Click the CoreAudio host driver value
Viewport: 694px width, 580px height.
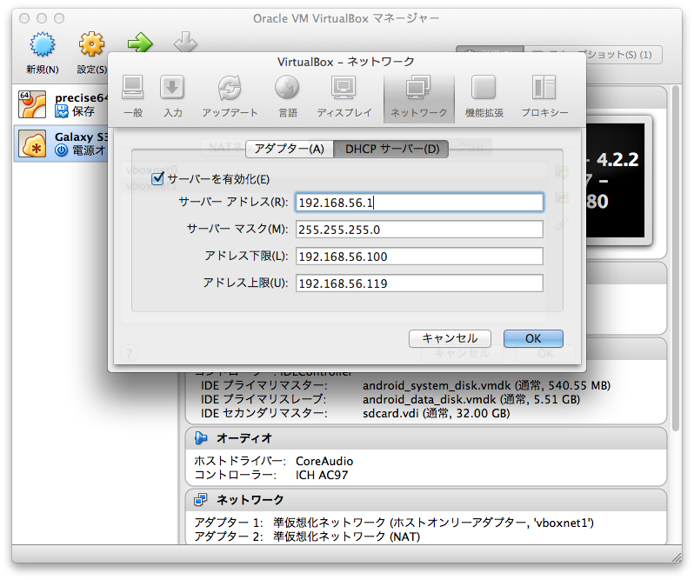pos(324,461)
